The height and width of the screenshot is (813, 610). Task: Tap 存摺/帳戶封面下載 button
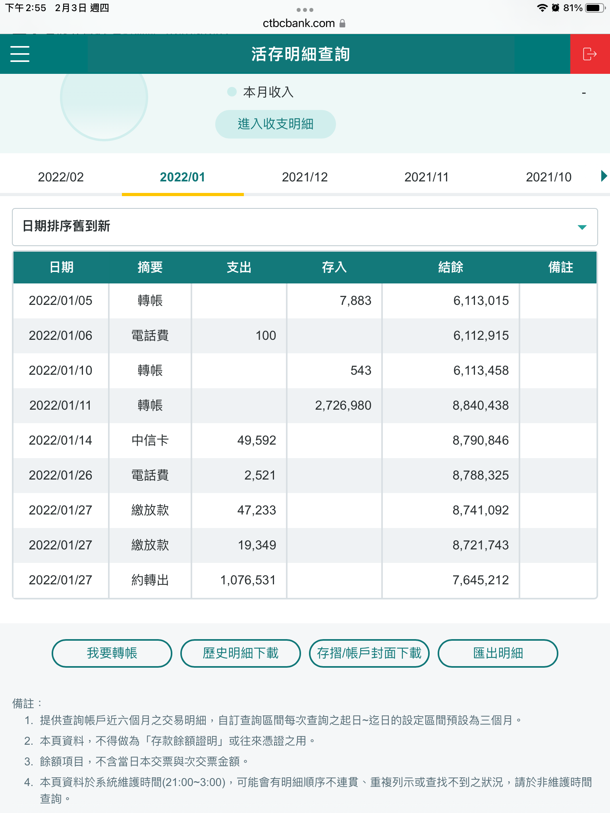pyautogui.click(x=369, y=653)
